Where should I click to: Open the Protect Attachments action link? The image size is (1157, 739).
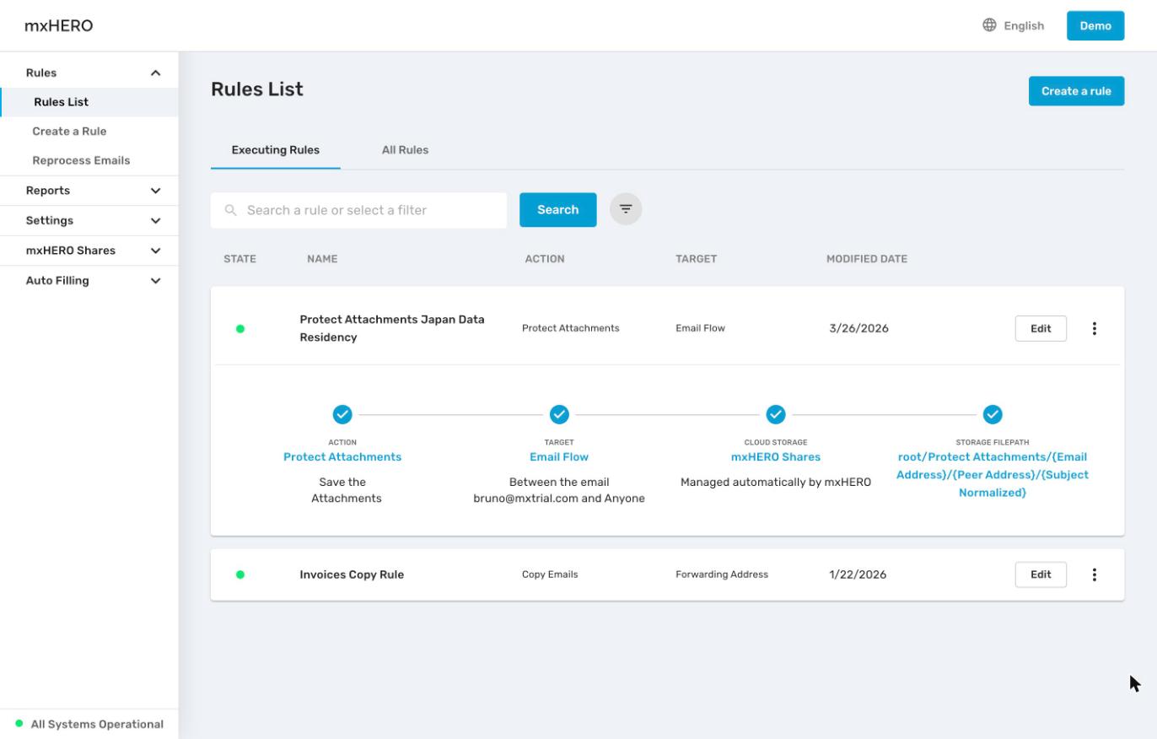[342, 456]
